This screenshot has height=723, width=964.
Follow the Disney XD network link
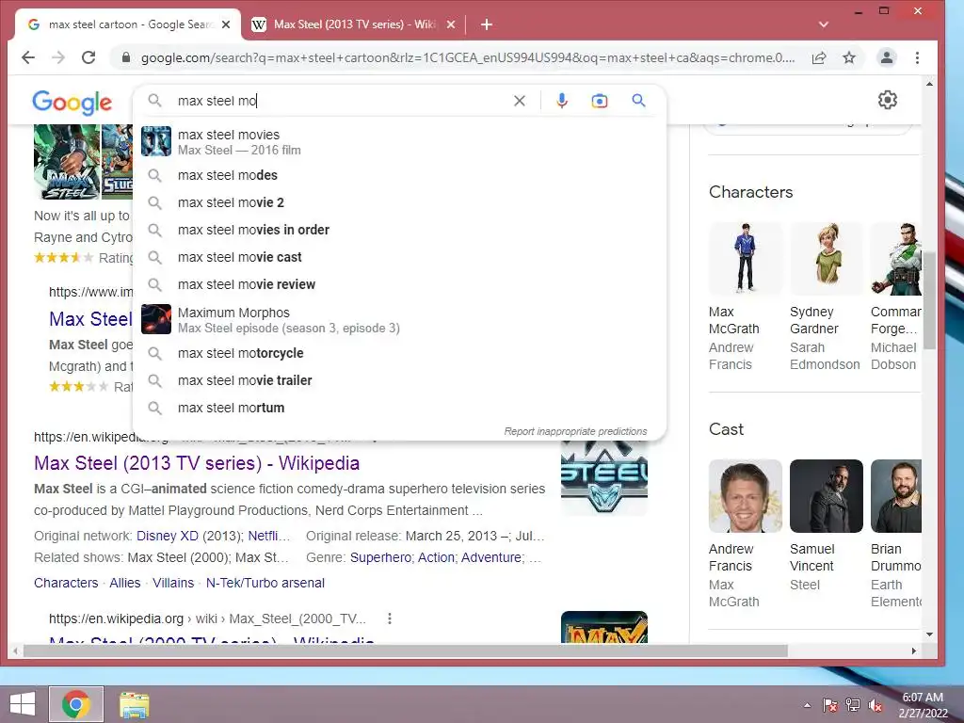pos(168,536)
